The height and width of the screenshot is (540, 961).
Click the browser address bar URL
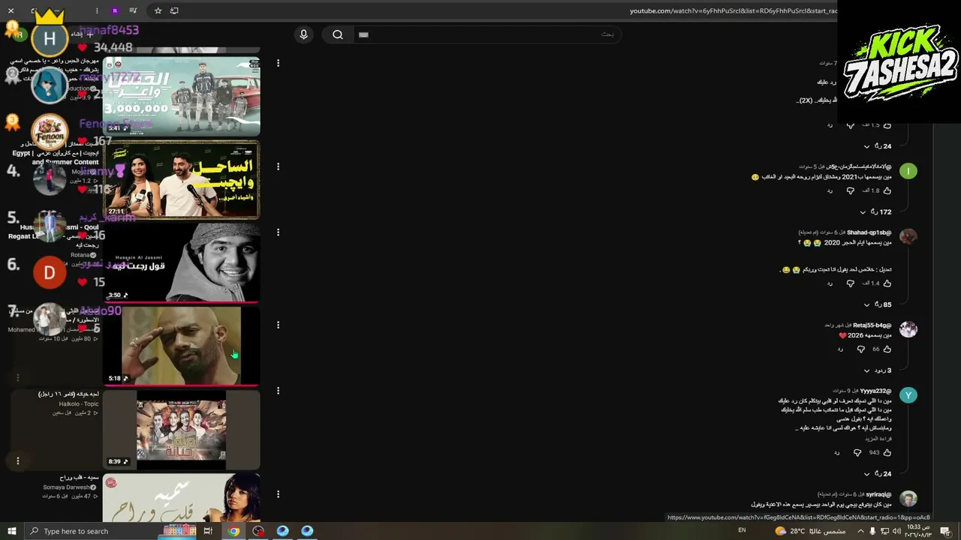click(733, 10)
